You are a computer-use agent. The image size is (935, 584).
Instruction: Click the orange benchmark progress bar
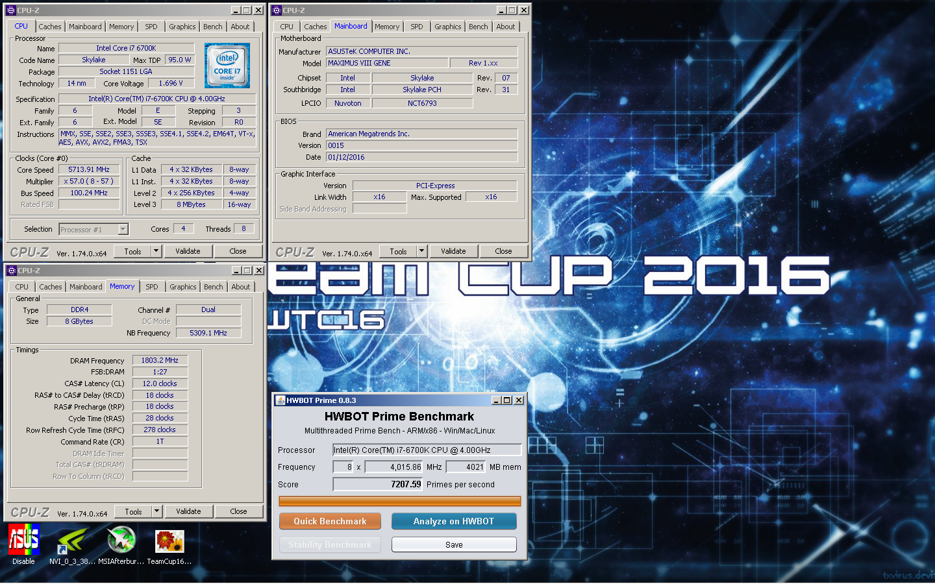pos(400,501)
